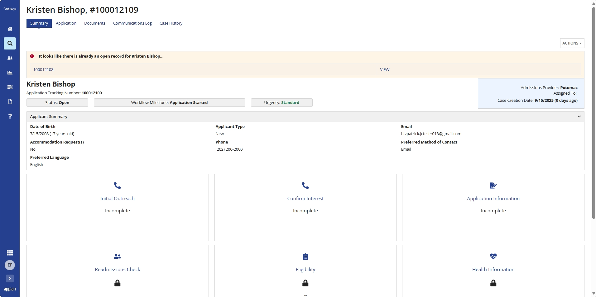
Task: Click VIEW for the existing record
Action: click(385, 70)
